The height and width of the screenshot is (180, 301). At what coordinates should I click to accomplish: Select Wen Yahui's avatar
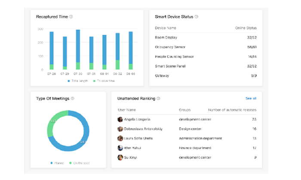coord(120,148)
